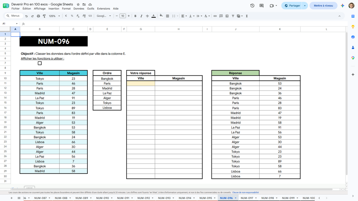Start a Meet call with the camera icon
Screen dimensions: 358x201
click(271, 6)
